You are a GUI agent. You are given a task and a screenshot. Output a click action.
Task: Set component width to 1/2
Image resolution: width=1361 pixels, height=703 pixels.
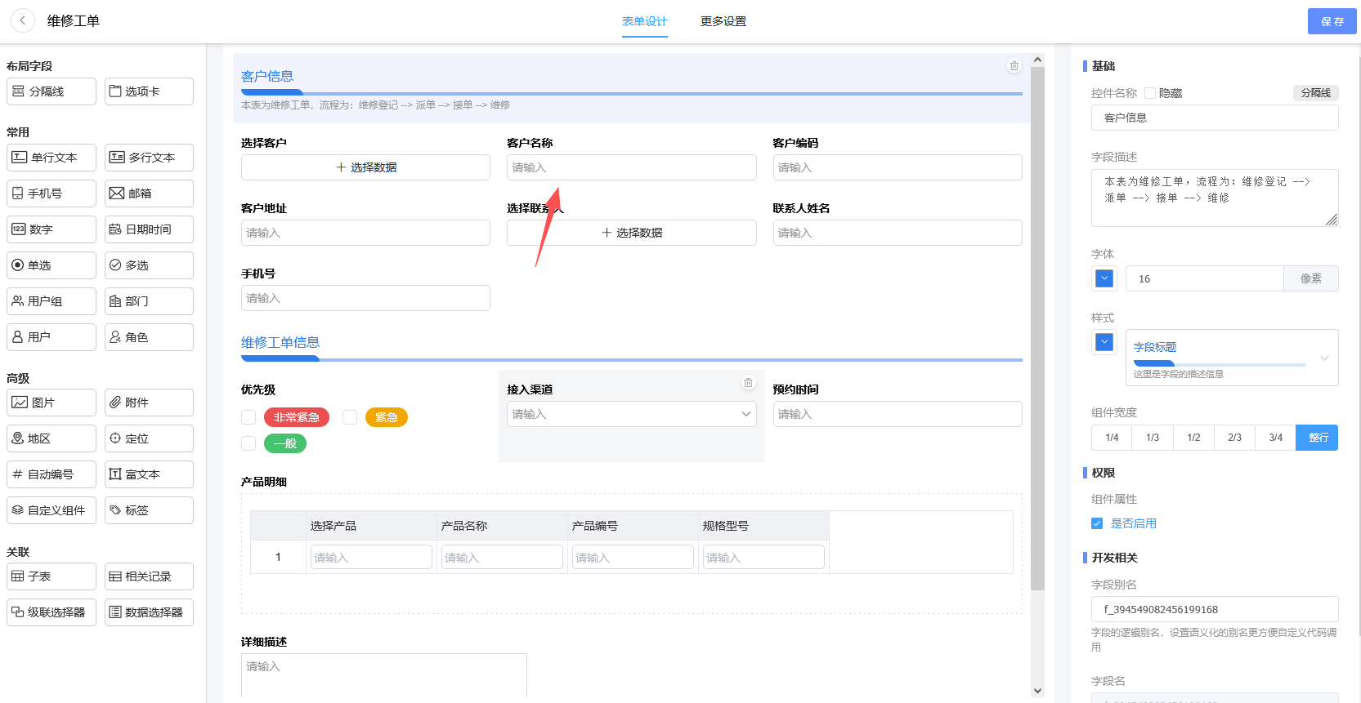[x=1193, y=438]
